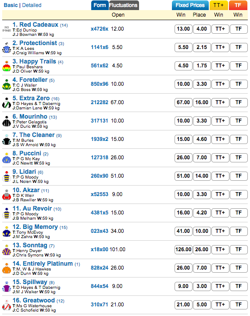Switch to the Fluctuations tab

124,5
